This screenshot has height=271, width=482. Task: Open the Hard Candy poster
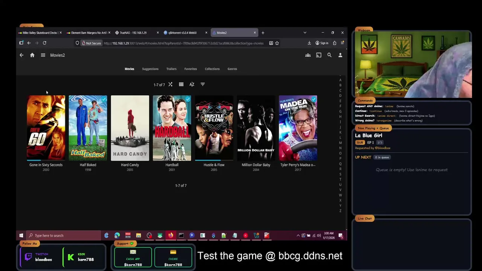click(130, 128)
